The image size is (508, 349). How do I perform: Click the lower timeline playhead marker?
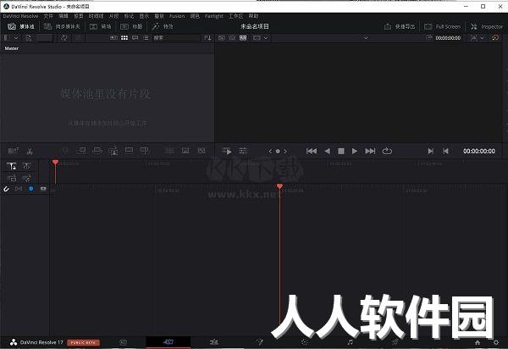(279, 186)
